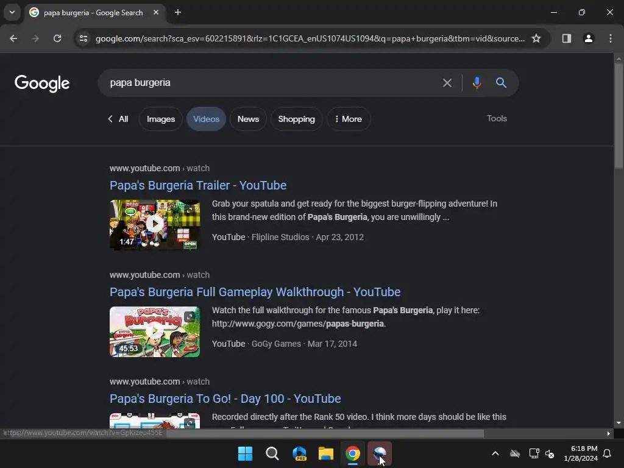Open the tab search dropdown
This screenshot has width=624, height=468.
pyautogui.click(x=12, y=12)
